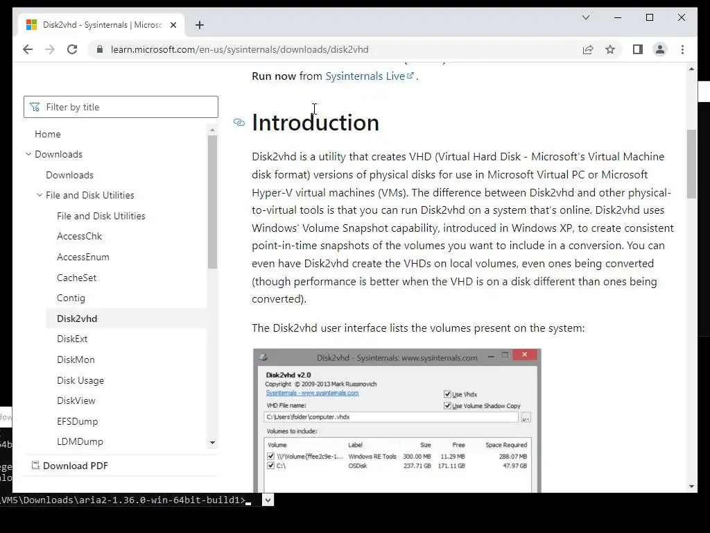Open the Chrome three-dot menu
Image resolution: width=710 pixels, height=533 pixels.
(682, 49)
